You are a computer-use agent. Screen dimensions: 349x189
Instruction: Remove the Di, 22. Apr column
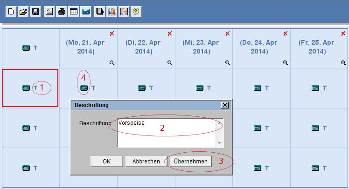pyautogui.click(x=170, y=34)
